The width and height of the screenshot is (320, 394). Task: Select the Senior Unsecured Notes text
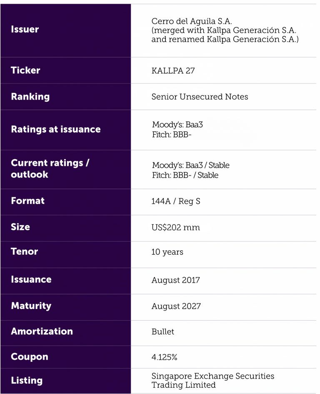200,97
